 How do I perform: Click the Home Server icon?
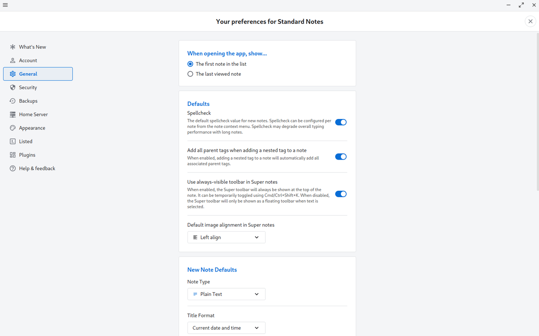point(13,115)
